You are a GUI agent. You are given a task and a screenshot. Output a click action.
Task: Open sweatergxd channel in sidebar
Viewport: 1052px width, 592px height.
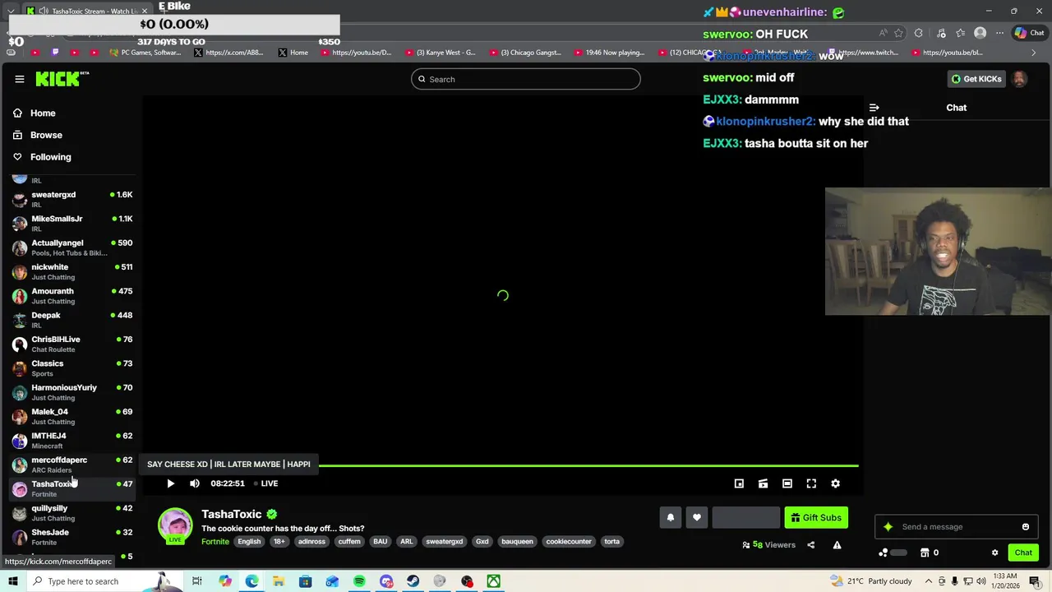(72, 199)
